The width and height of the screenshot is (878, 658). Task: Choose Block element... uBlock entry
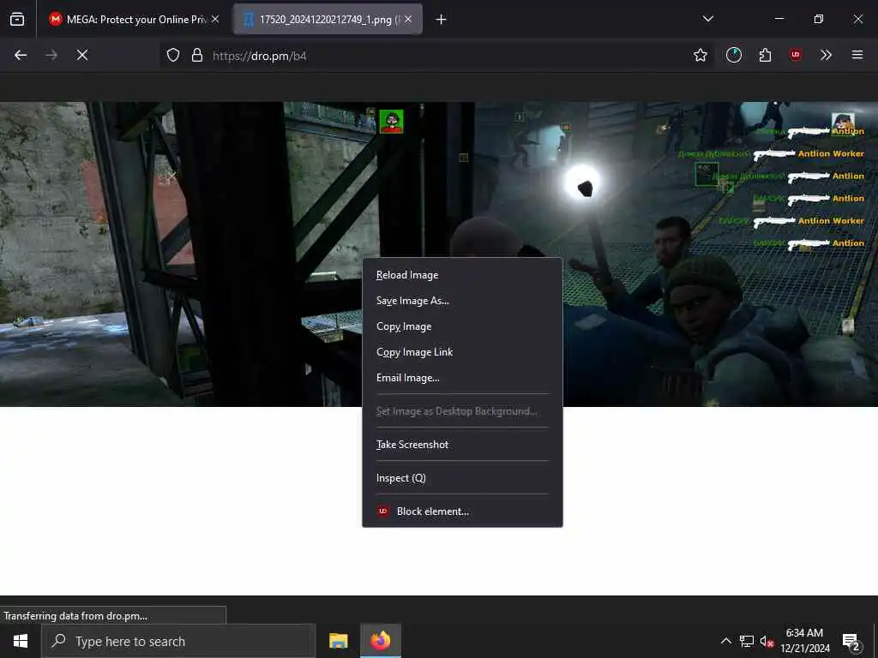462,511
